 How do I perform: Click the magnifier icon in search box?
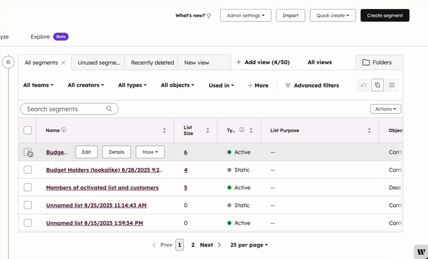(109, 109)
